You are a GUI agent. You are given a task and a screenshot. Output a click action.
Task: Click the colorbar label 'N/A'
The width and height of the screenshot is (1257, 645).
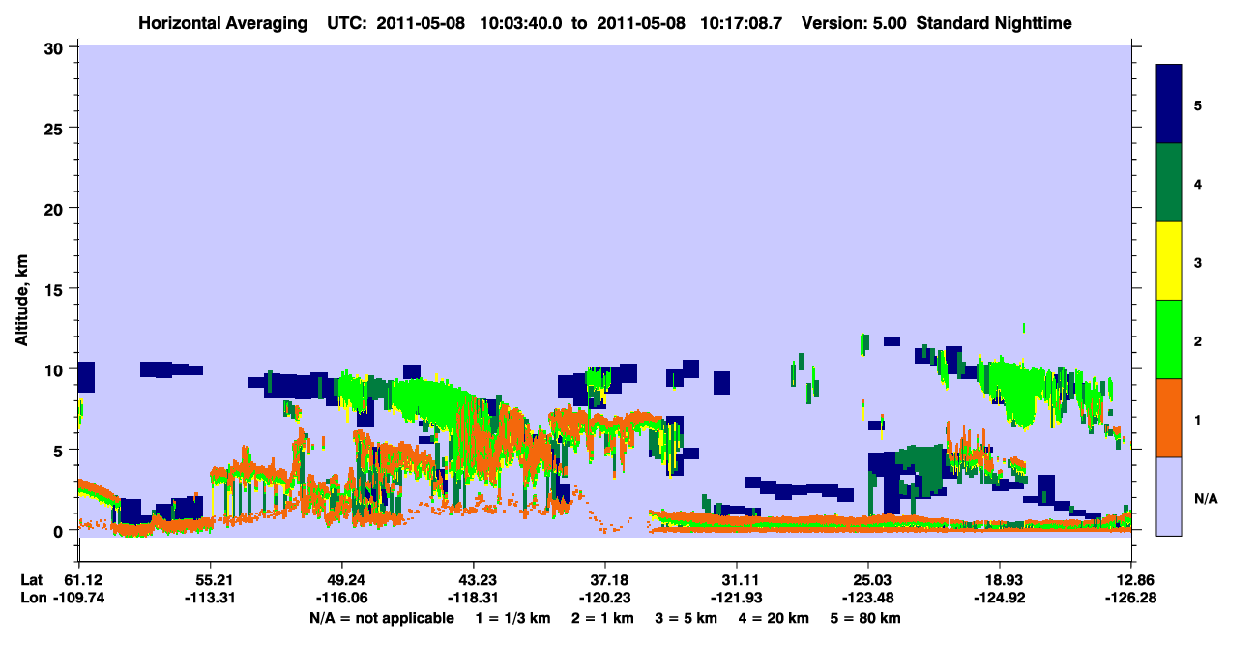pos(1205,499)
